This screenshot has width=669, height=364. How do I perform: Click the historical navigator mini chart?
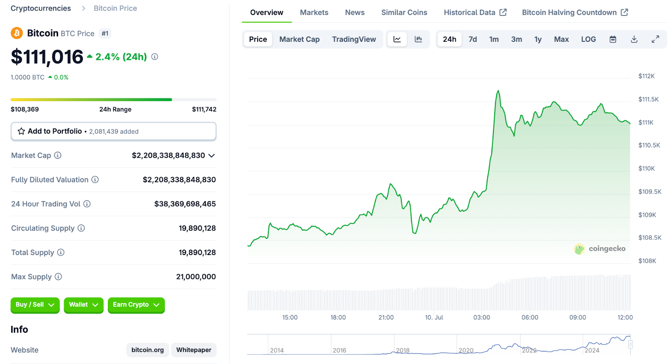click(439, 344)
